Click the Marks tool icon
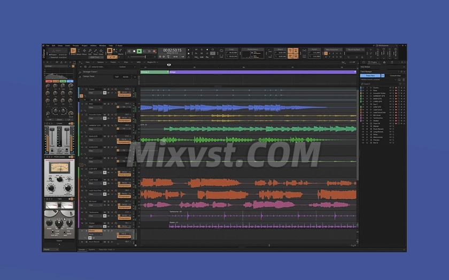 point(121,51)
